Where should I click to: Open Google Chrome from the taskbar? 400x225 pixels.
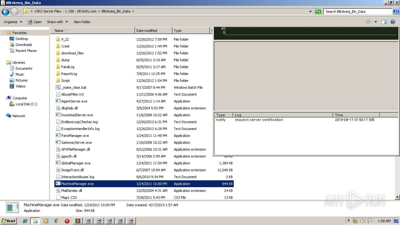coord(57,221)
